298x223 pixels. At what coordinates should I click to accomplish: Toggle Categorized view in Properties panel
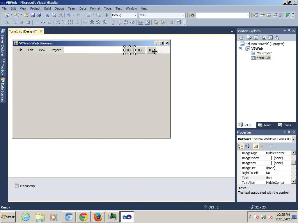click(x=241, y=146)
